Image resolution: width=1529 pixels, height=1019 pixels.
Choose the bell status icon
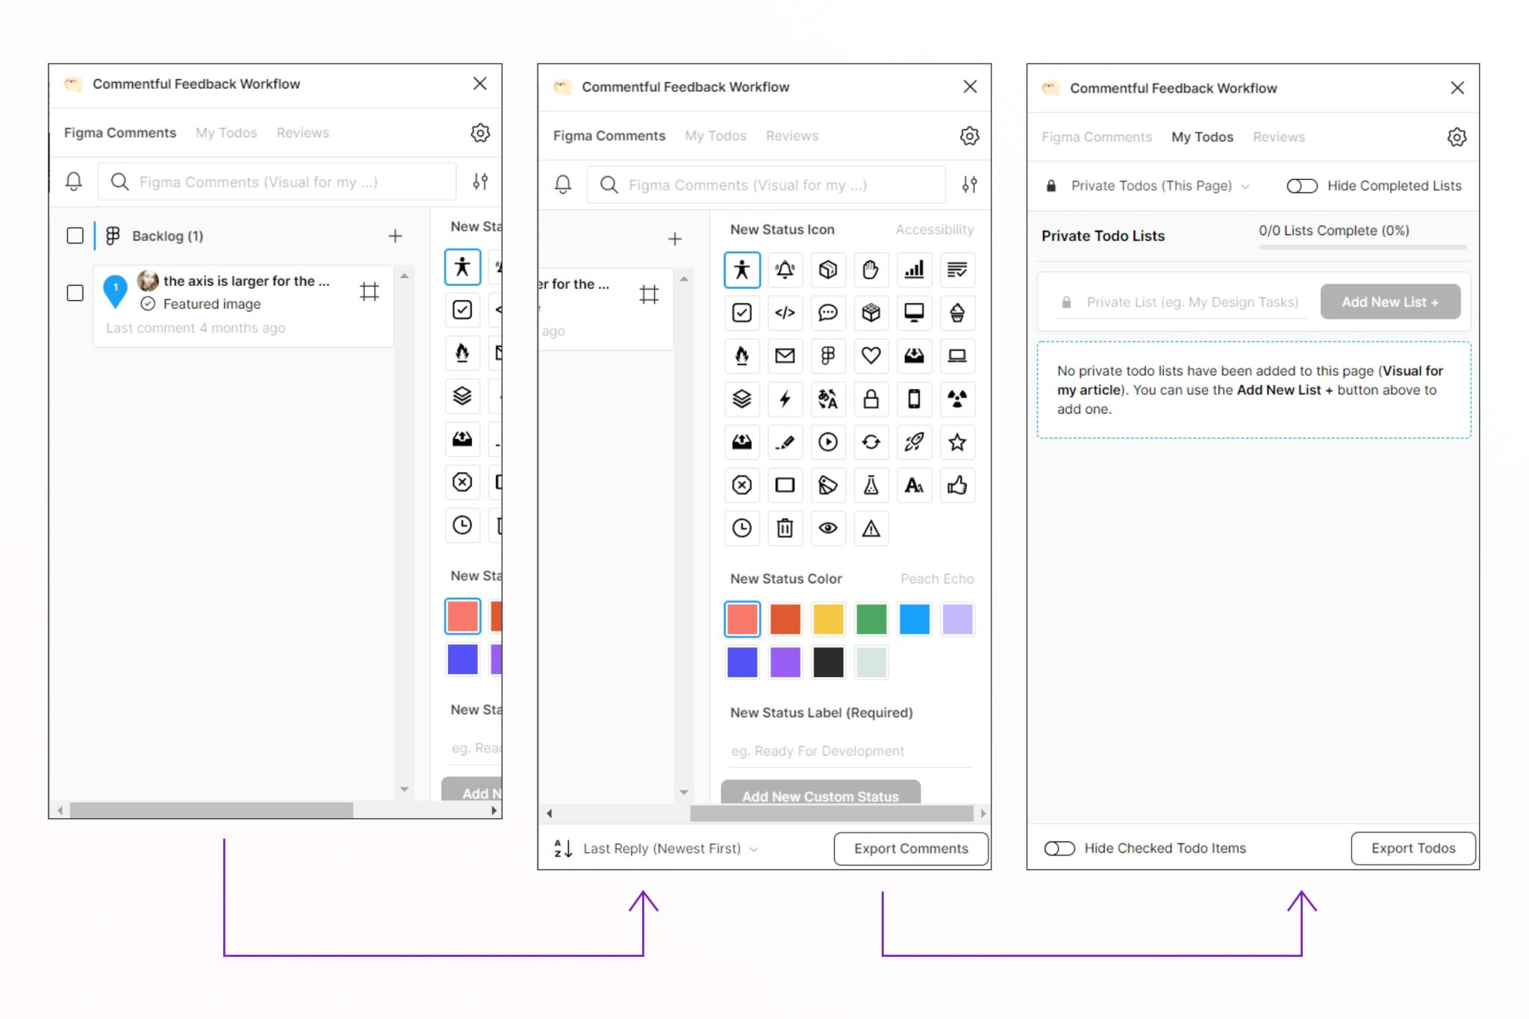click(x=785, y=270)
